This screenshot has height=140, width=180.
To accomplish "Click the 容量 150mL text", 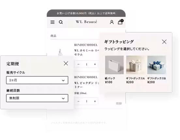I will coord(81,93).
